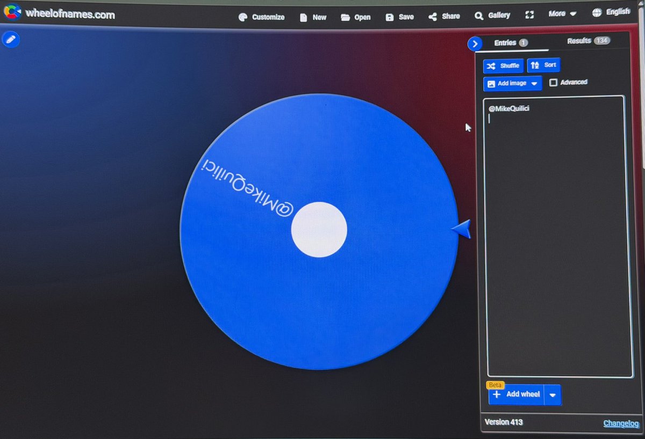Save the current wheel

click(399, 17)
